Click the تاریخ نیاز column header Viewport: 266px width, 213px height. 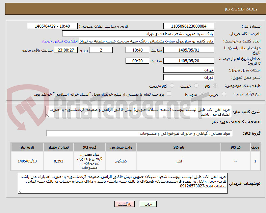tap(27, 147)
